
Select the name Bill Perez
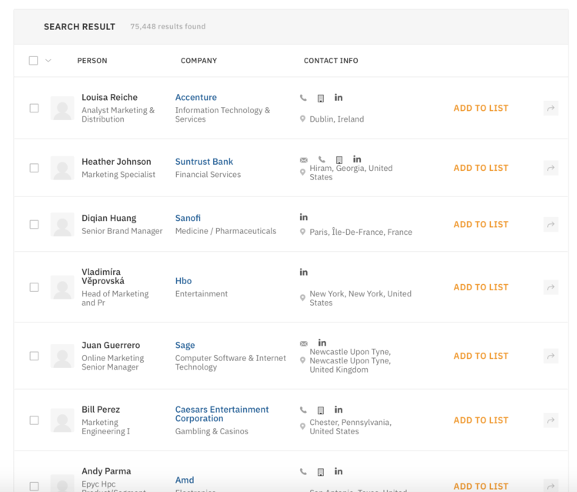pyautogui.click(x=101, y=410)
